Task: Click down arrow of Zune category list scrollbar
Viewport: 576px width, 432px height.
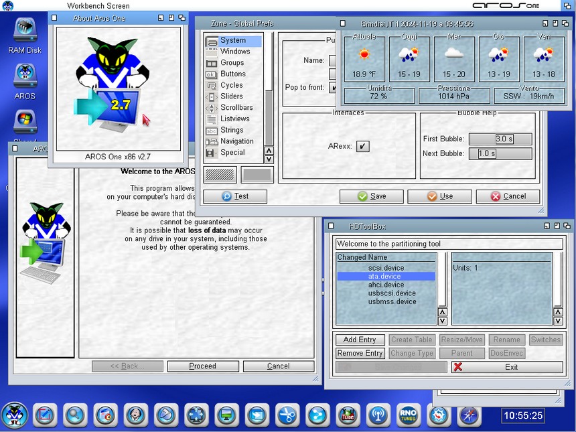Action: [269, 159]
